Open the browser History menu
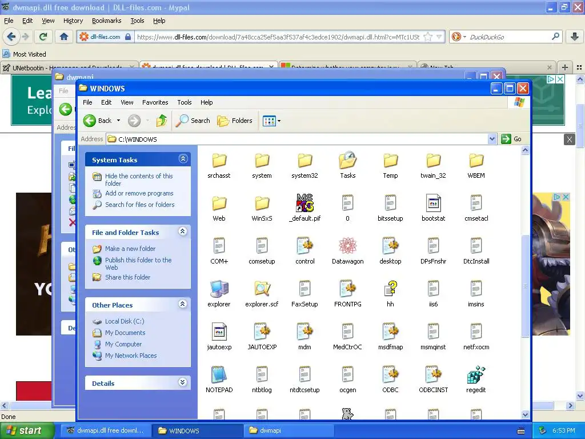The height and width of the screenshot is (439, 585). [73, 21]
